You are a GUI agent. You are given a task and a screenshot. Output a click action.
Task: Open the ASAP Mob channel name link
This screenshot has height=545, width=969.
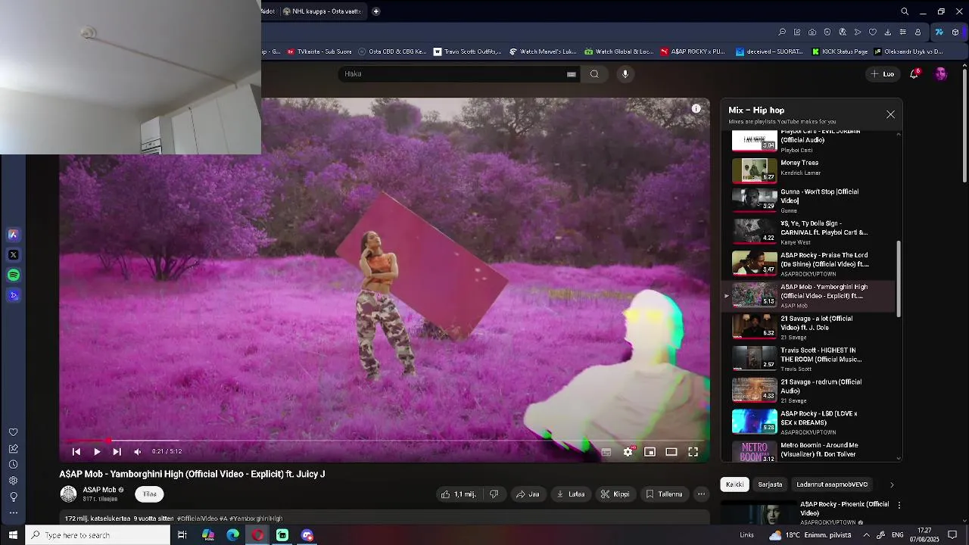coord(99,490)
